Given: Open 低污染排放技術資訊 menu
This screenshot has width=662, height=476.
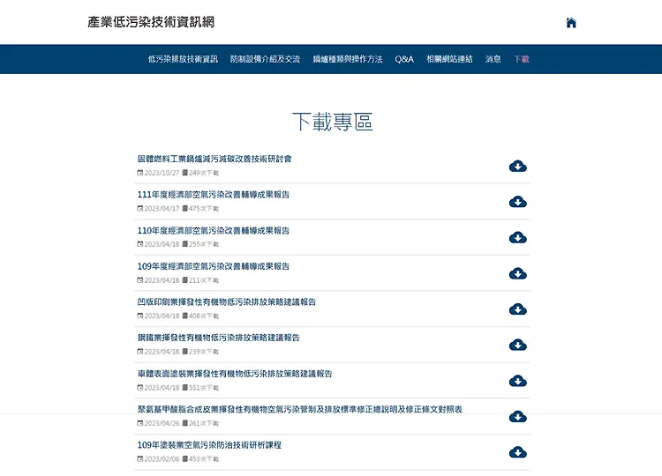Looking at the screenshot, I should click(183, 59).
